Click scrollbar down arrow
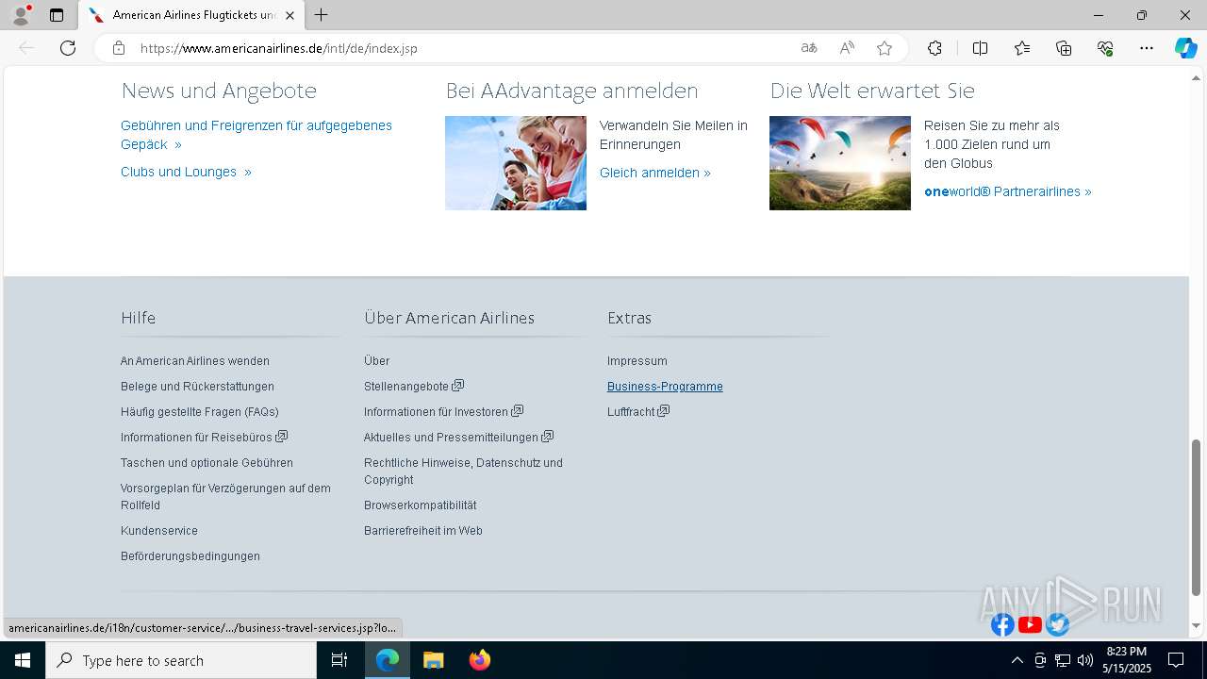Image resolution: width=1207 pixels, height=679 pixels. click(1196, 626)
